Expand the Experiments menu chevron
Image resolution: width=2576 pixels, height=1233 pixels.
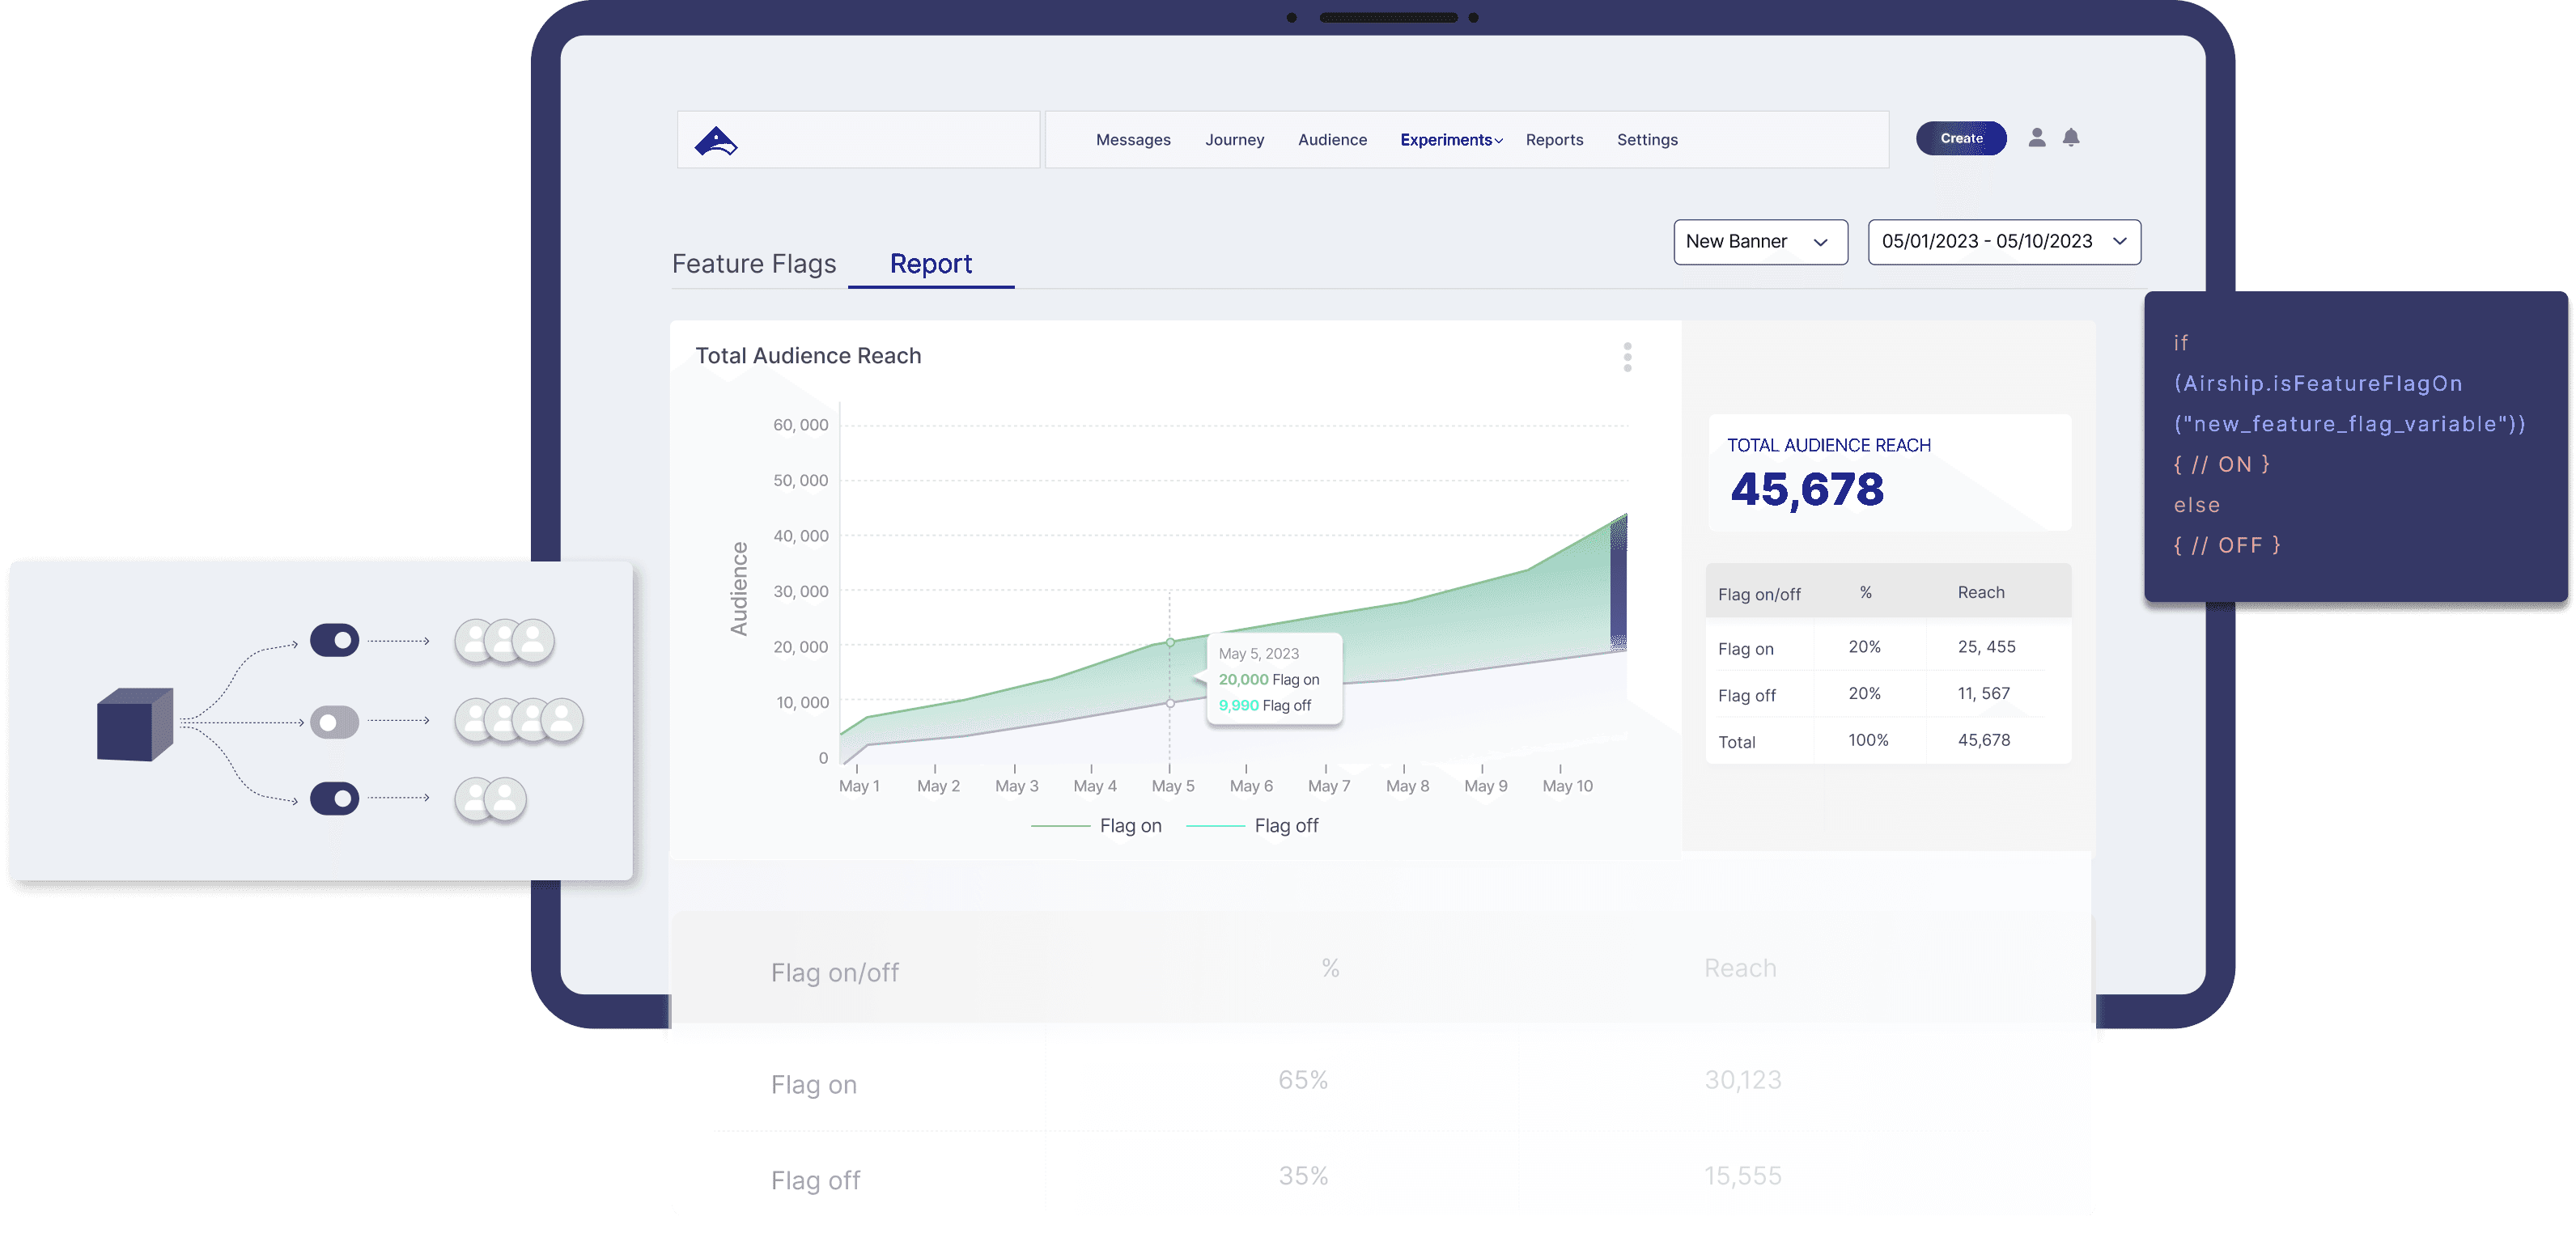(x=1498, y=141)
